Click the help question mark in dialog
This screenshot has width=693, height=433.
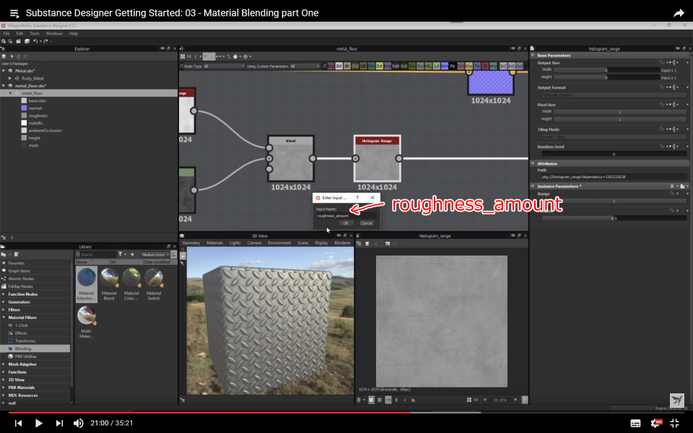coord(357,198)
